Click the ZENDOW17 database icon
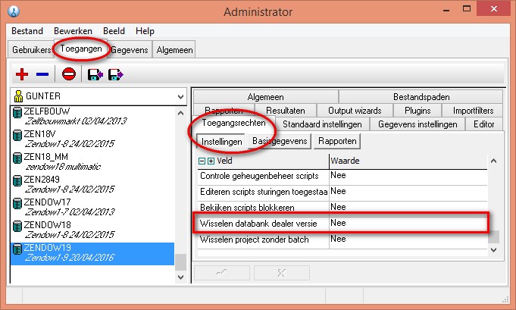The image size is (516, 310). [x=17, y=203]
